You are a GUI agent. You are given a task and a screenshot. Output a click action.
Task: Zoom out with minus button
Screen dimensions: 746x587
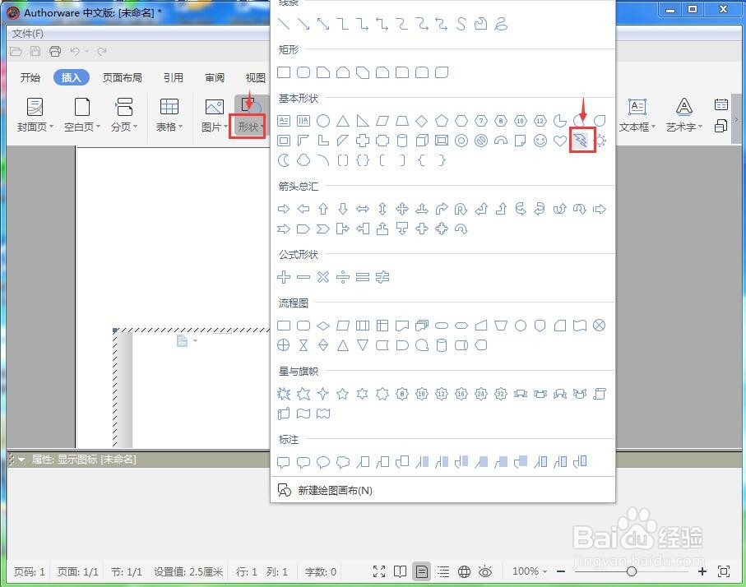click(x=562, y=571)
